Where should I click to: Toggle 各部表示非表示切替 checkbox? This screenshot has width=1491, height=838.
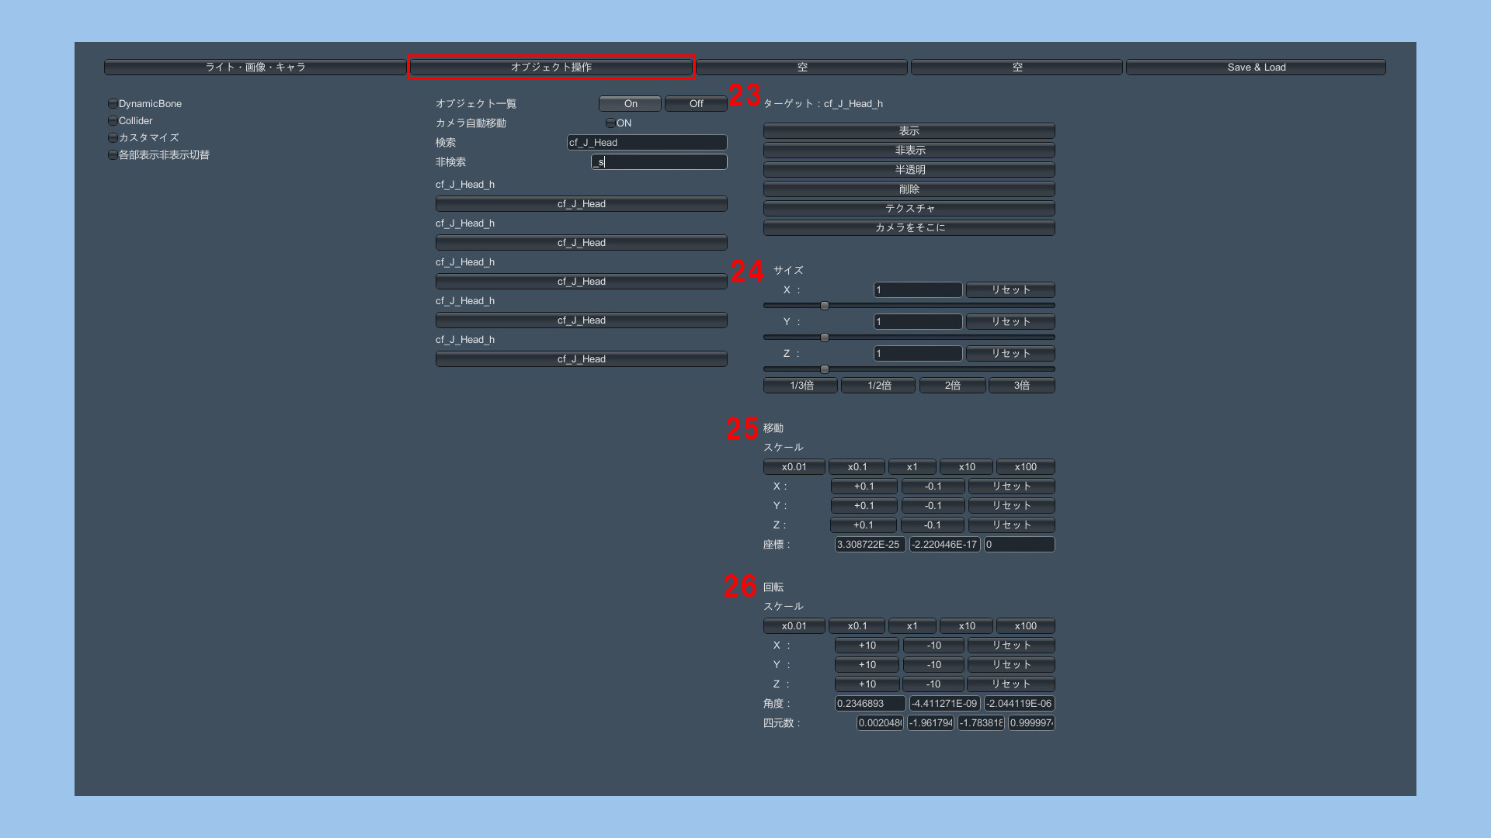[x=113, y=154]
